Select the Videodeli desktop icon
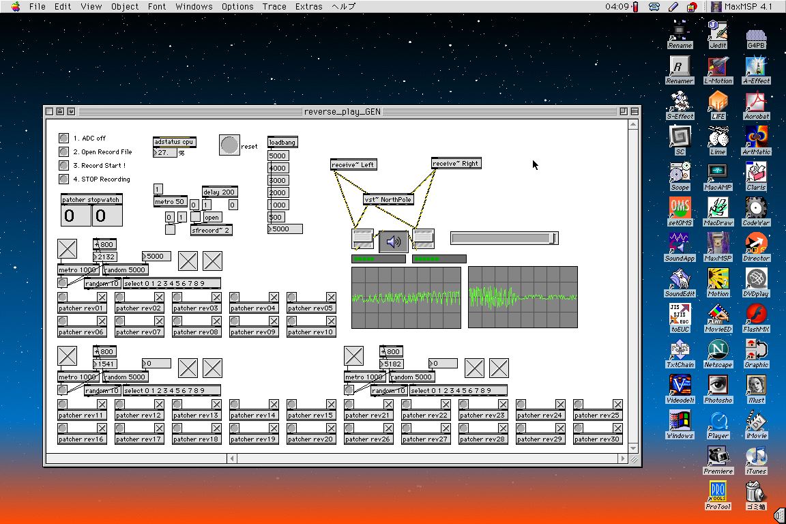This screenshot has width=786, height=524. point(680,390)
